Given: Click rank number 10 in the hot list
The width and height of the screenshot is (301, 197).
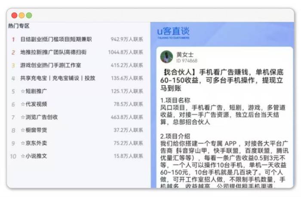Looking at the screenshot, I should click(x=13, y=156).
